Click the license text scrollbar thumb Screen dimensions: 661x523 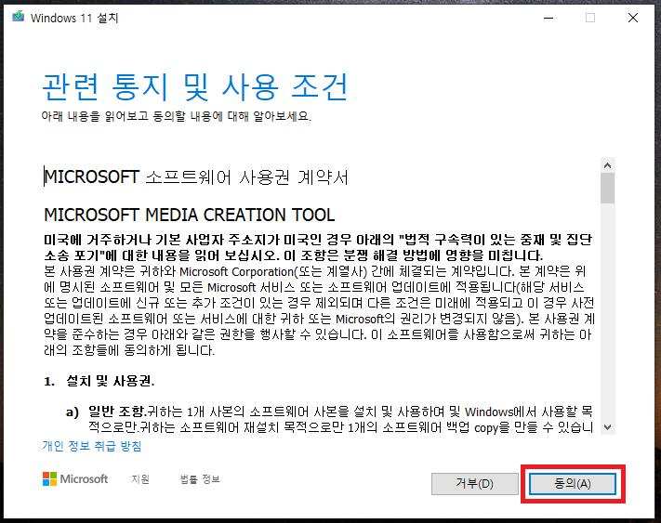tap(607, 189)
